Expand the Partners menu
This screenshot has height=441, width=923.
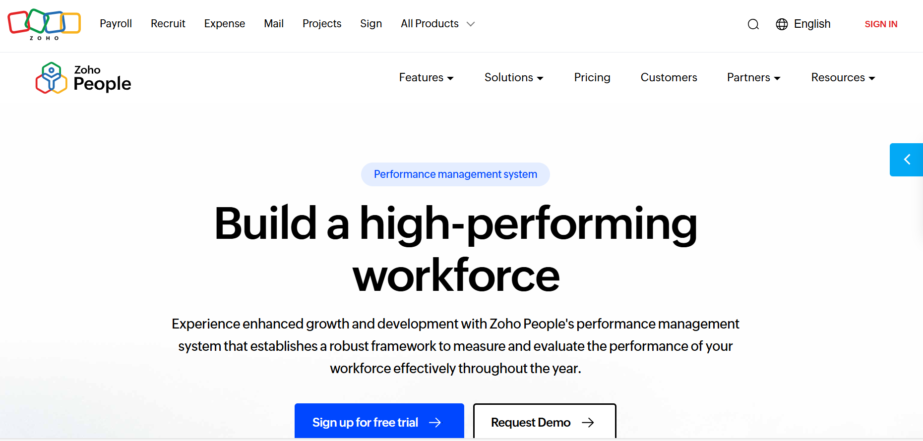754,77
